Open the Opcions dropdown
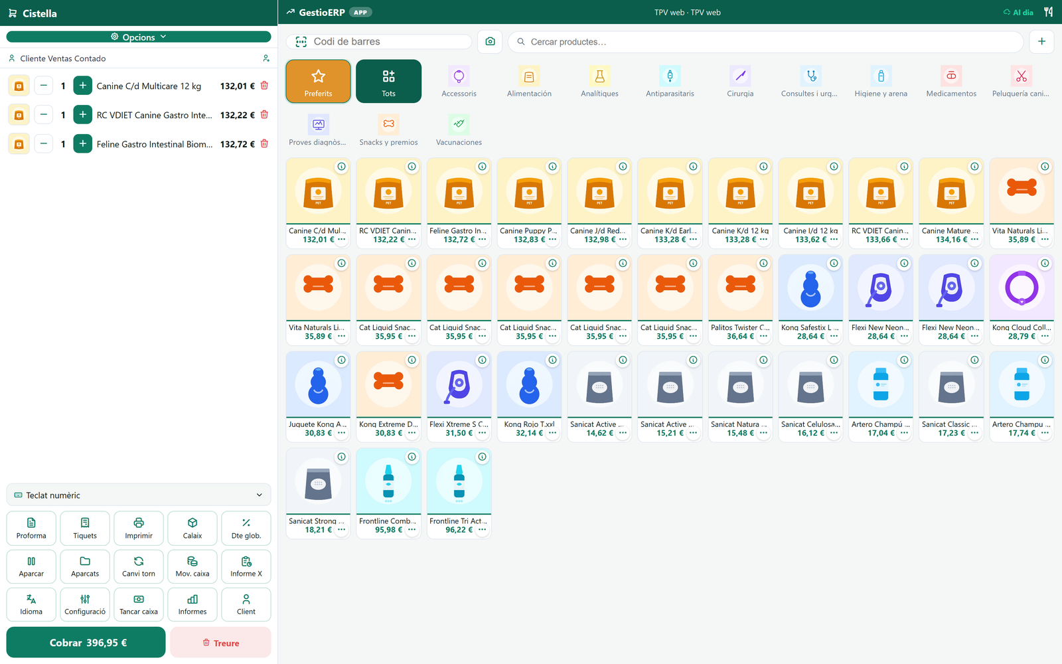 pos(139,37)
